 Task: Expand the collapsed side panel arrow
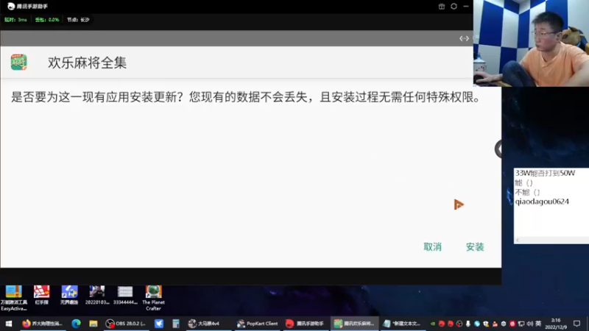(498, 149)
